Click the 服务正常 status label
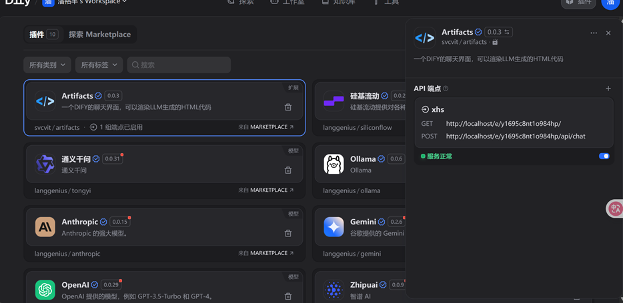Viewport: 623px width, 303px height. (440, 156)
